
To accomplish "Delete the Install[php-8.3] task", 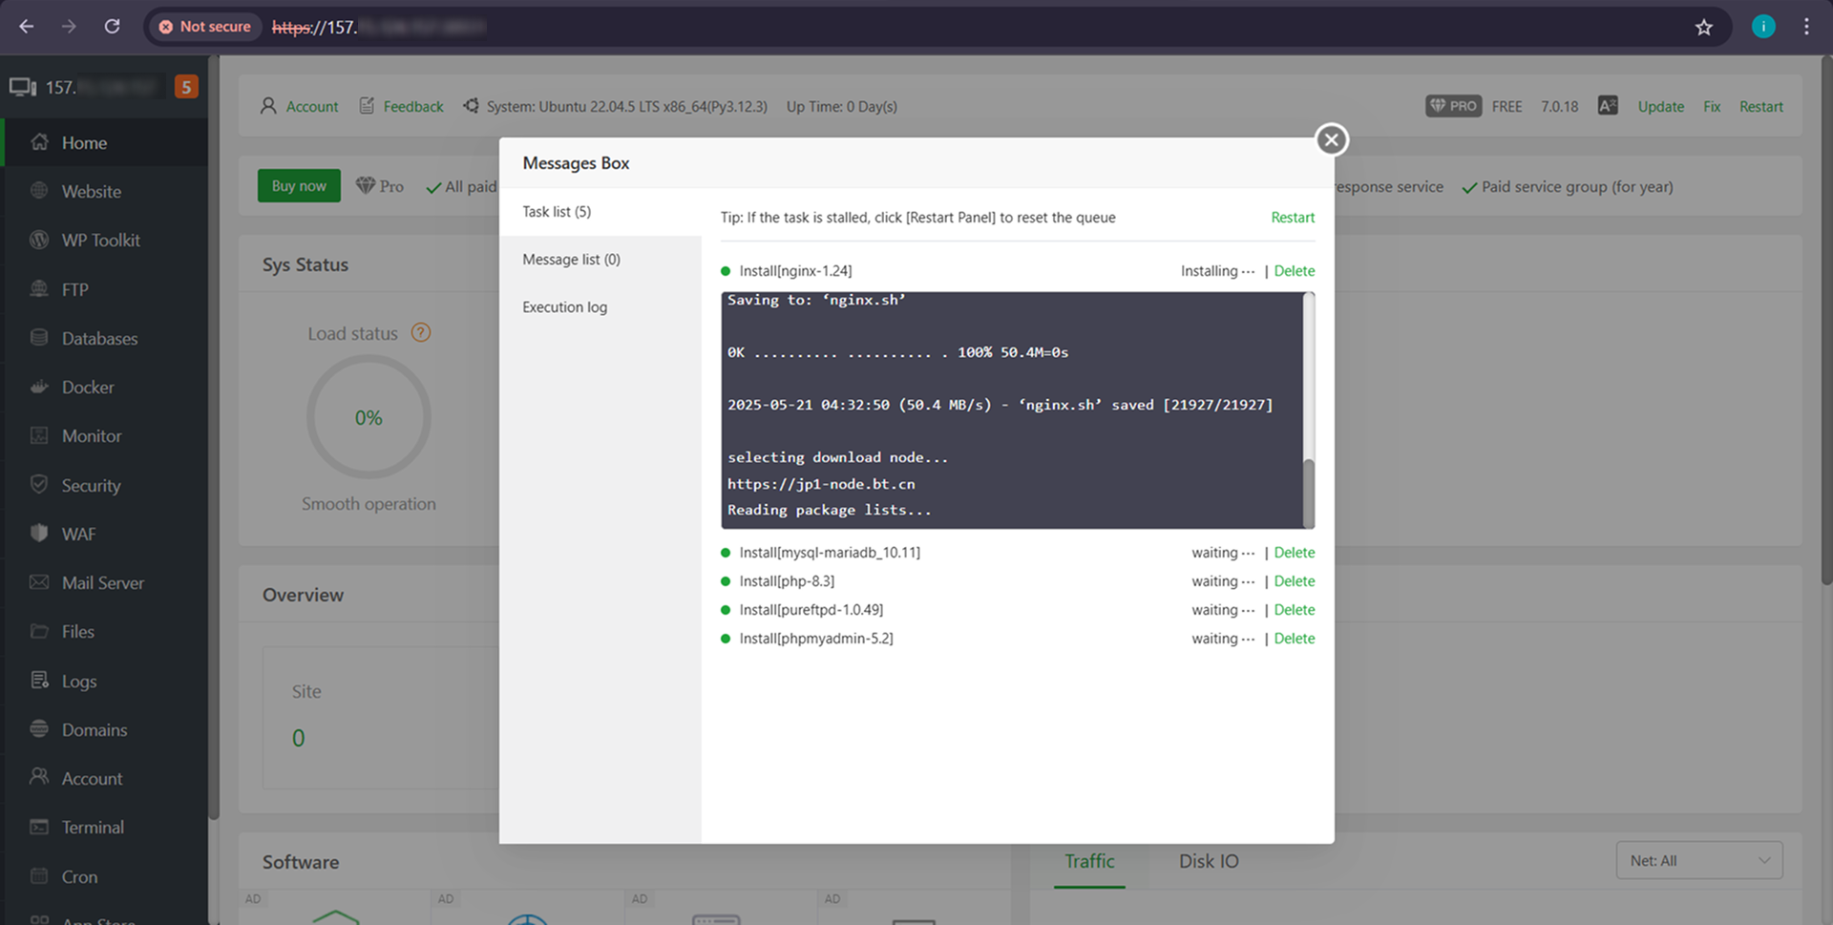I will (1294, 581).
